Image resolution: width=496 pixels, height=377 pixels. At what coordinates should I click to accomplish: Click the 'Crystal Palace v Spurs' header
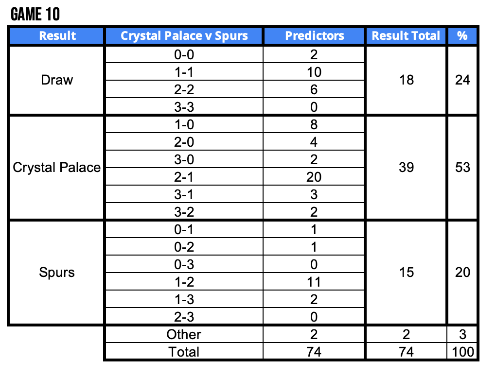[x=184, y=36]
